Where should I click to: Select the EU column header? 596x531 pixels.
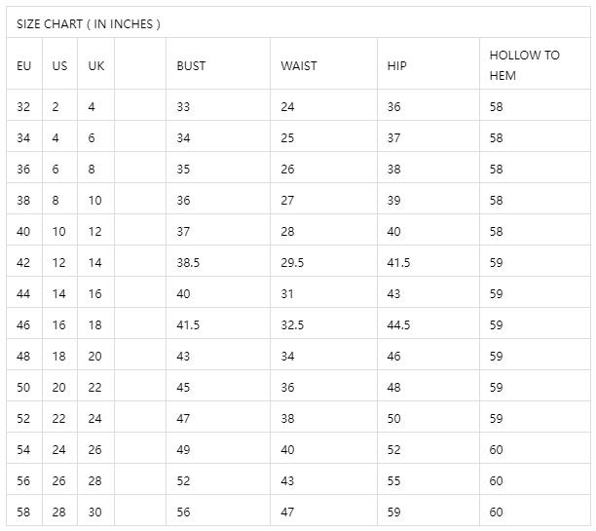point(23,66)
